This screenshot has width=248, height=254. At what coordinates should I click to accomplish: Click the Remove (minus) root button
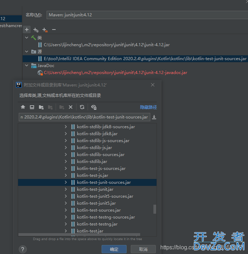(x=54, y=30)
